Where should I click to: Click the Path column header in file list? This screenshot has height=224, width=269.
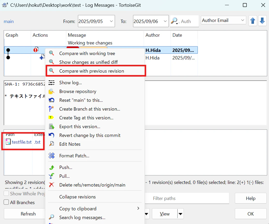click(10, 134)
